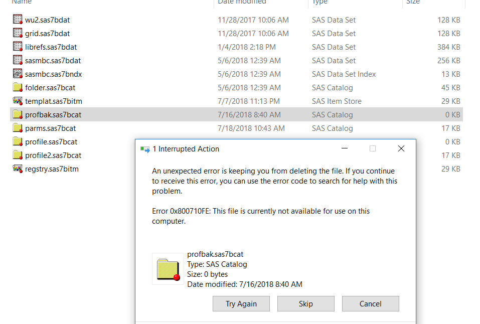Choose Skip to bypass deleting profbak.sas7bcat

coord(305,303)
